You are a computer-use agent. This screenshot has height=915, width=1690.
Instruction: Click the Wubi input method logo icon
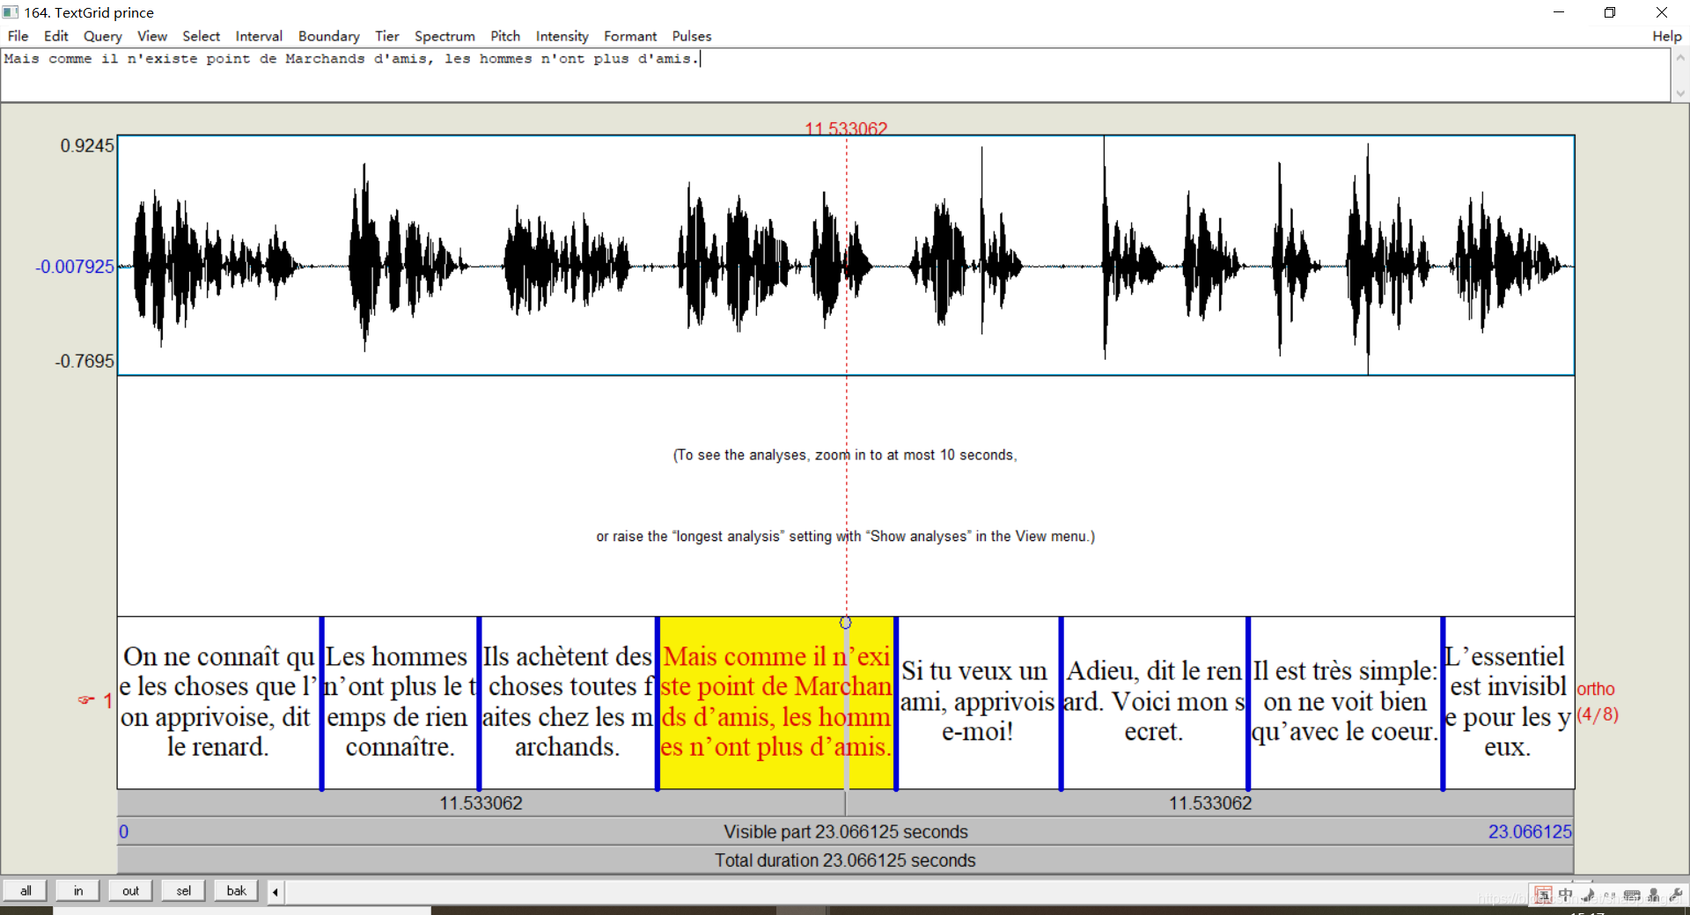1543,896
